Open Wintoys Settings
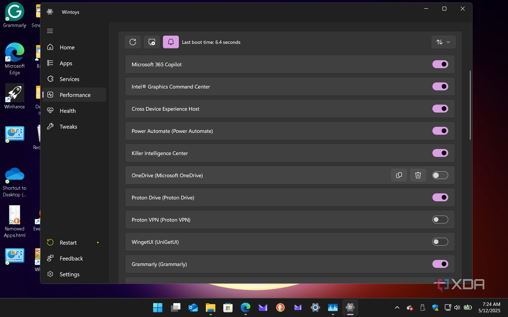 (x=74, y=274)
